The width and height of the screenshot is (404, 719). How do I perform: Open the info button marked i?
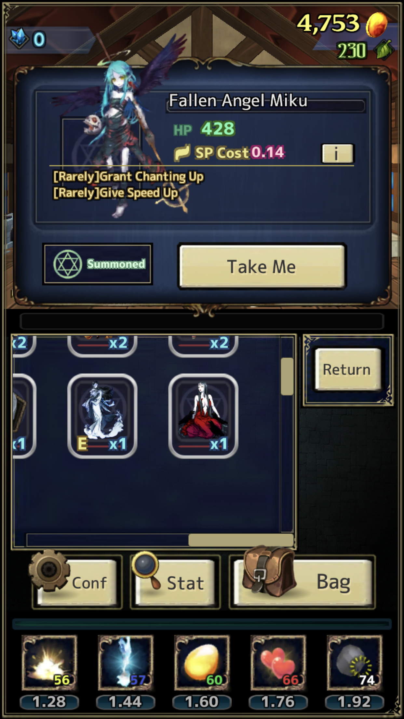coord(337,153)
